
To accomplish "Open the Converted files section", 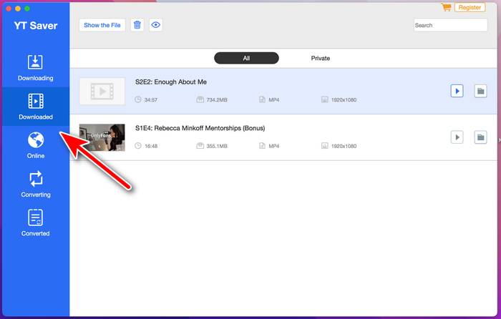I will tap(36, 223).
